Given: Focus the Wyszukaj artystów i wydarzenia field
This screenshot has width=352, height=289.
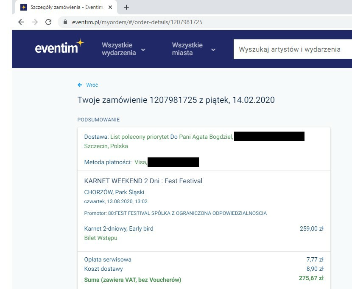Looking at the screenshot, I should click(293, 49).
